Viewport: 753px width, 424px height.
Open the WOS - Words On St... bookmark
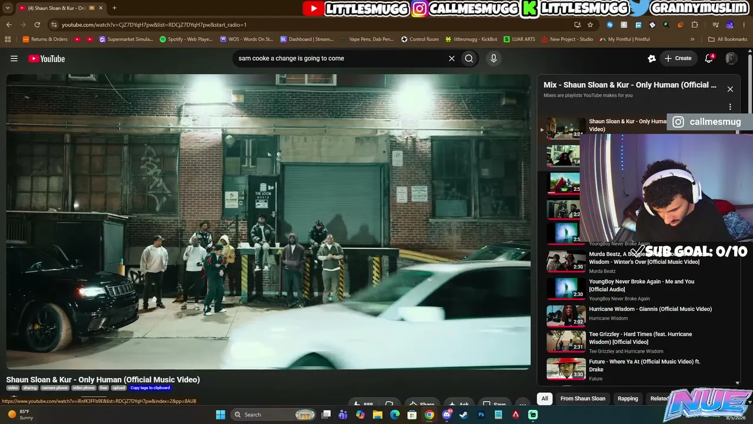click(246, 39)
